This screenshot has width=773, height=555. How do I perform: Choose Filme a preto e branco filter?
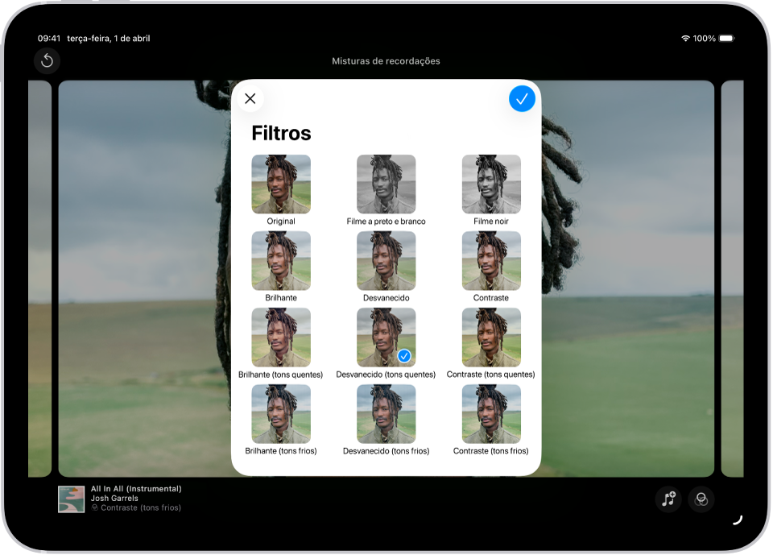386,184
